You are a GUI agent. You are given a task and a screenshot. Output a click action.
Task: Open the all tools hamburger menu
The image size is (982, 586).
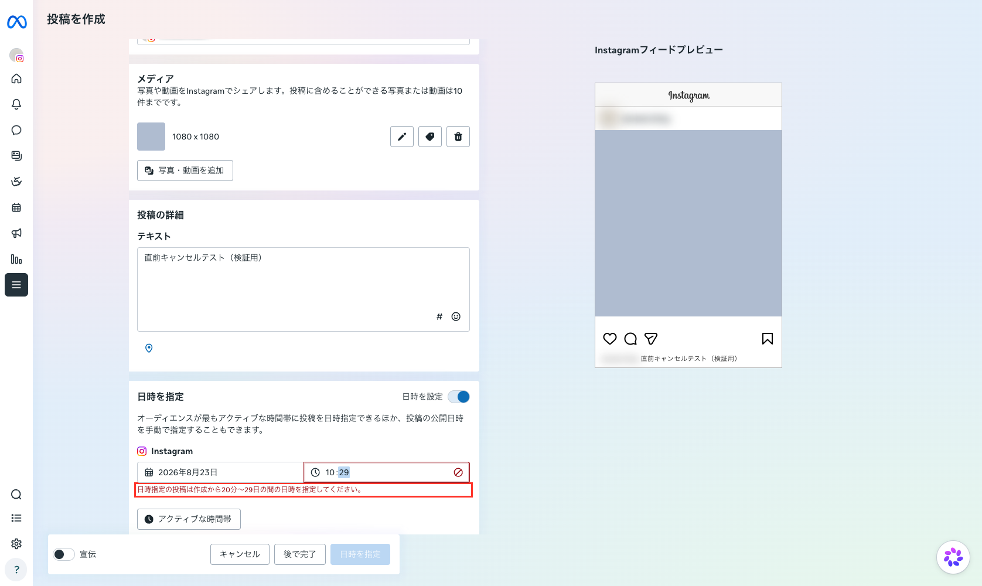(x=16, y=285)
